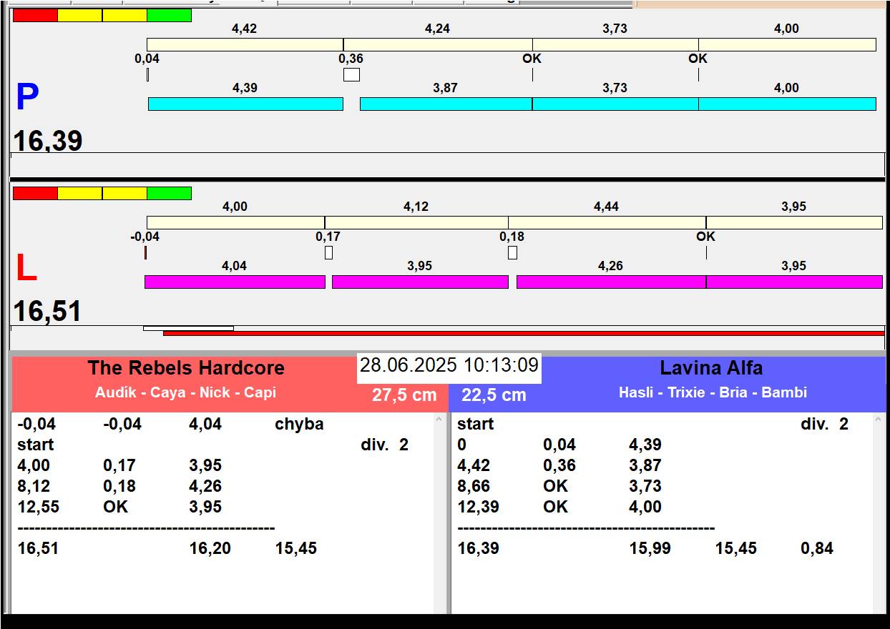Click the large 16,51 total time
The height and width of the screenshot is (629, 890).
point(47,312)
